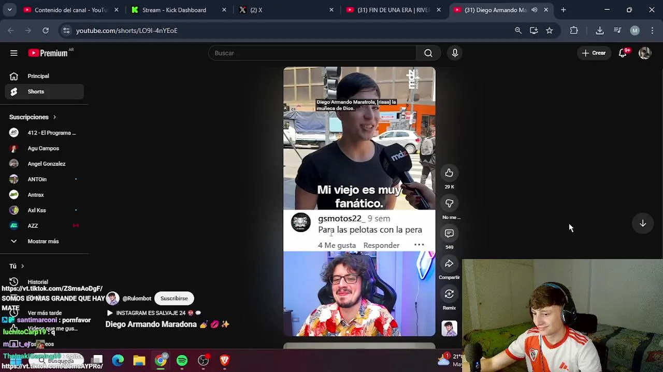Bookmark this page with star icon
663x372 pixels.
tap(549, 30)
